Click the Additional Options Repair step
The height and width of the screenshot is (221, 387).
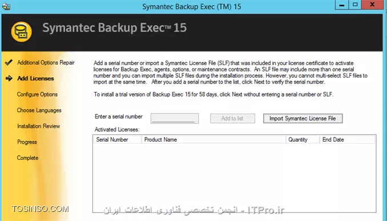tap(46, 62)
